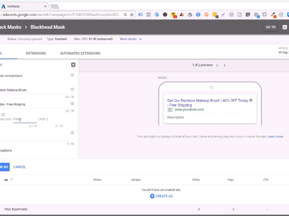The height and width of the screenshot is (216, 289).
Task: Open the Reports bar chart icon
Action: point(285,27)
